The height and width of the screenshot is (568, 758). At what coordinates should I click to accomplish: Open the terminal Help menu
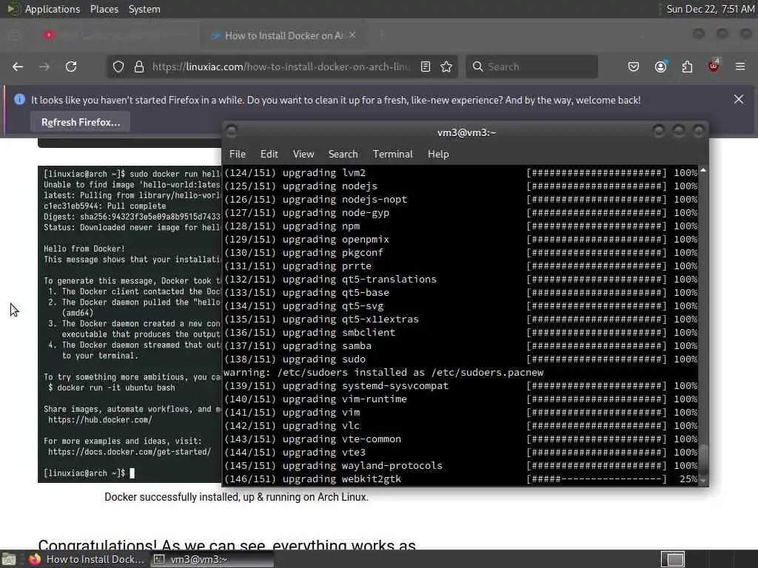click(x=438, y=154)
